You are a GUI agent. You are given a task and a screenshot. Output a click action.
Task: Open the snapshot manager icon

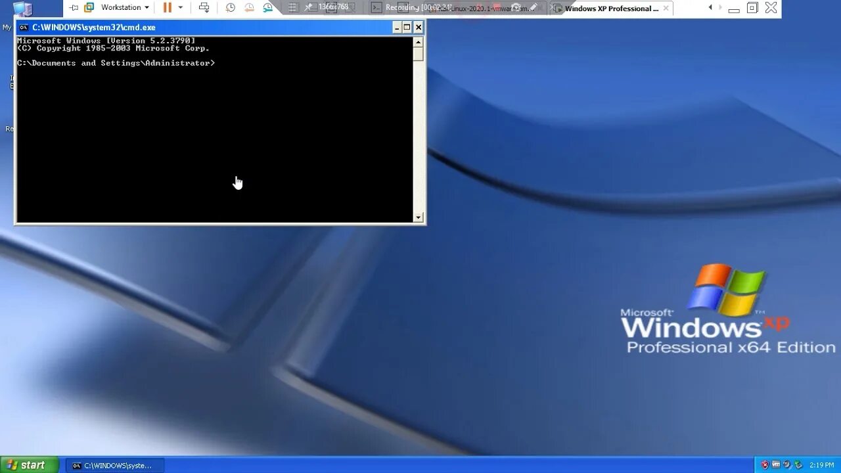tap(268, 7)
